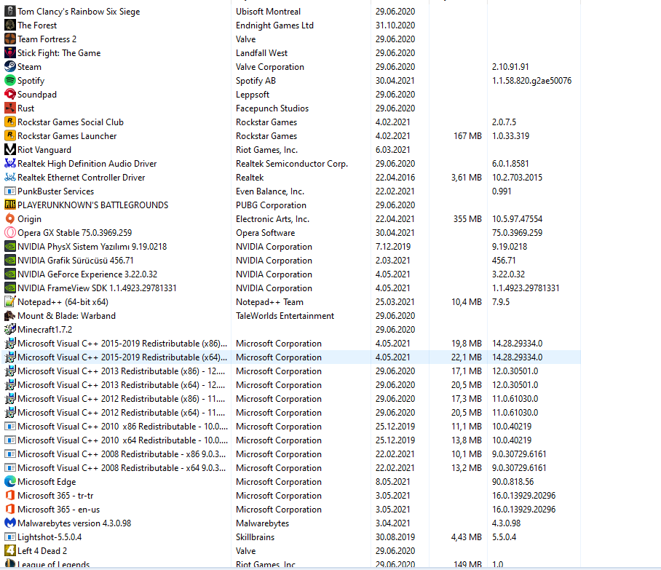Click the Riot Vanguard icon
The width and height of the screenshot is (661, 570).
[x=10, y=150]
